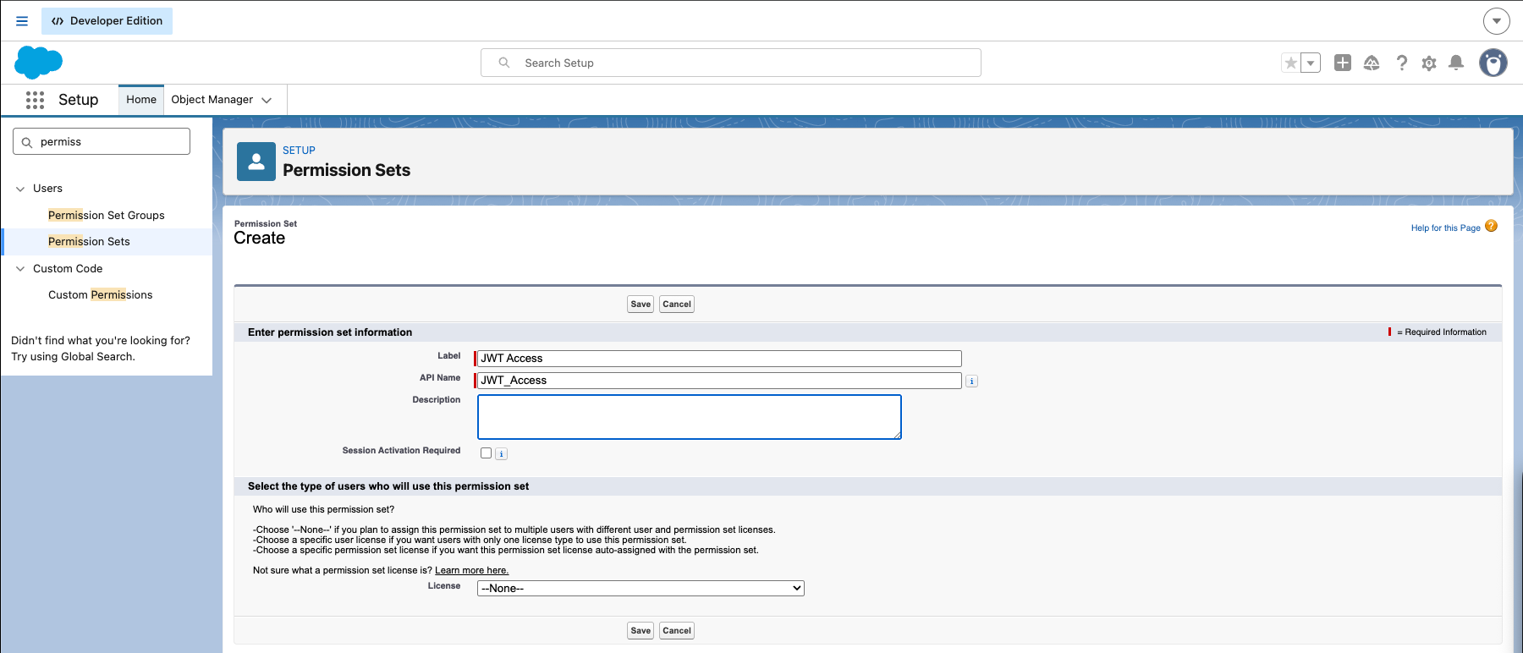Open the favorites list dropdown arrow
Image resolution: width=1523 pixels, height=653 pixels.
[1311, 63]
